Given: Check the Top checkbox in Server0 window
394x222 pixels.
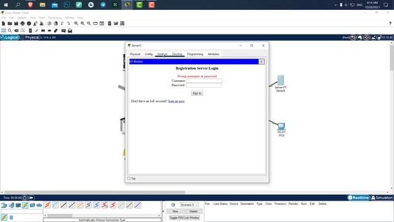Looking at the screenshot, I should tap(129, 178).
